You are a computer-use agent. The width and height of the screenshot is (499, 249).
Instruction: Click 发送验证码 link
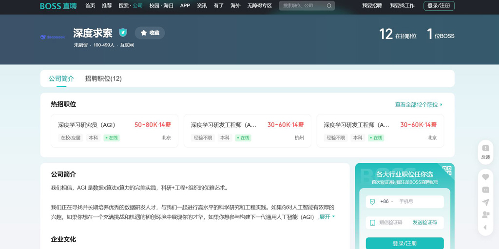click(425, 223)
